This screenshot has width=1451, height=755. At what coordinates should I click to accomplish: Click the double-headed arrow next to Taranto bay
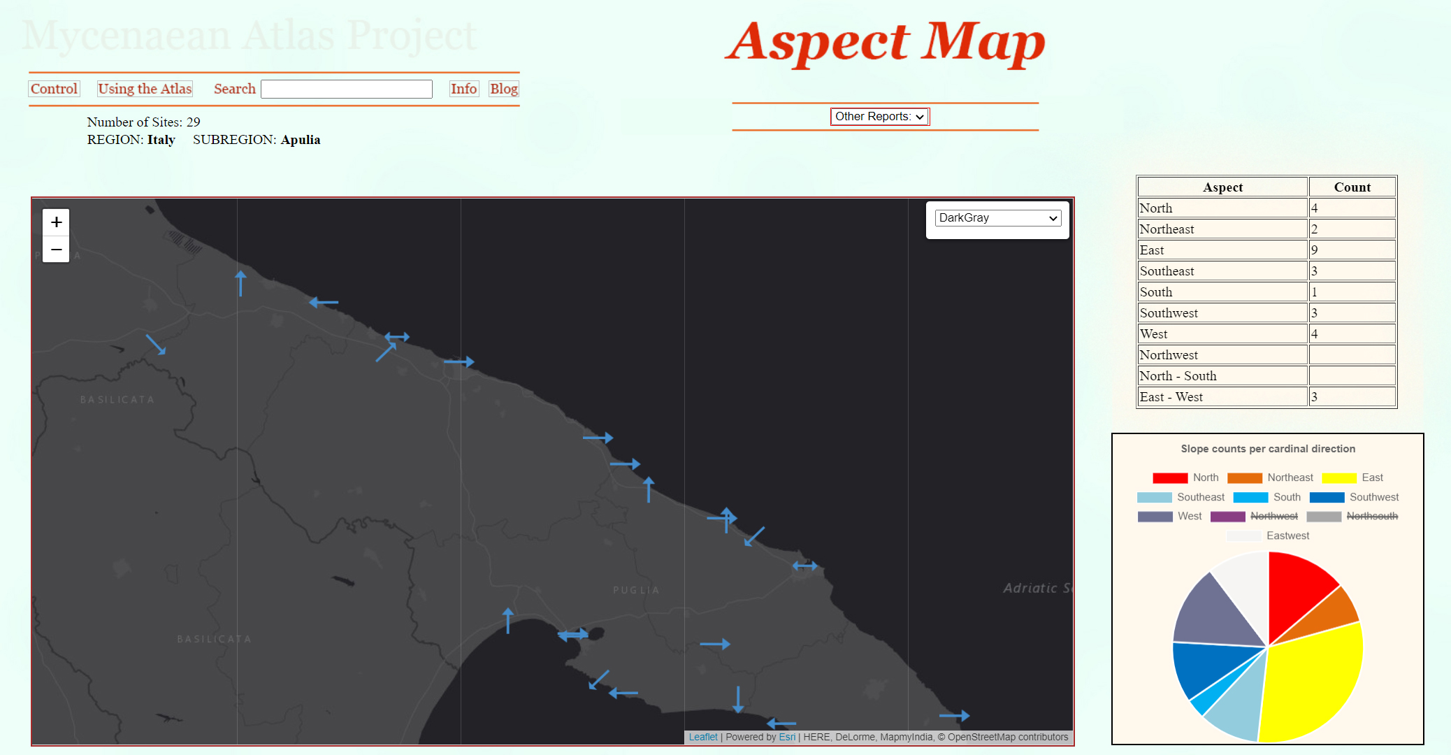coord(573,635)
